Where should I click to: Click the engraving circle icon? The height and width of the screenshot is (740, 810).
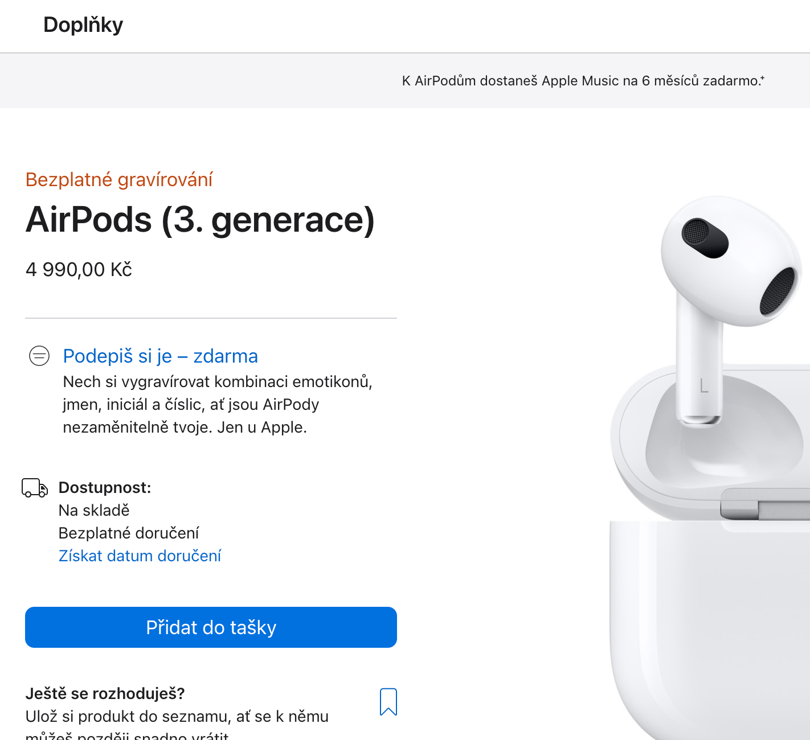39,356
